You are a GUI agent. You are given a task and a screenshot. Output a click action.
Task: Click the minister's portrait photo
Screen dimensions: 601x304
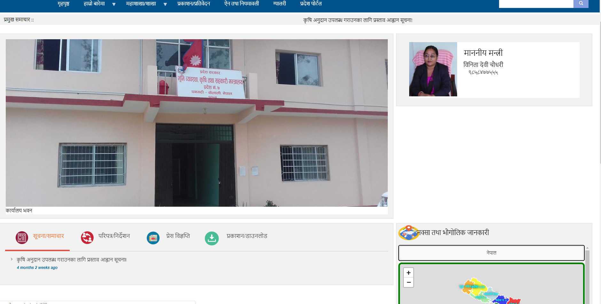point(433,69)
